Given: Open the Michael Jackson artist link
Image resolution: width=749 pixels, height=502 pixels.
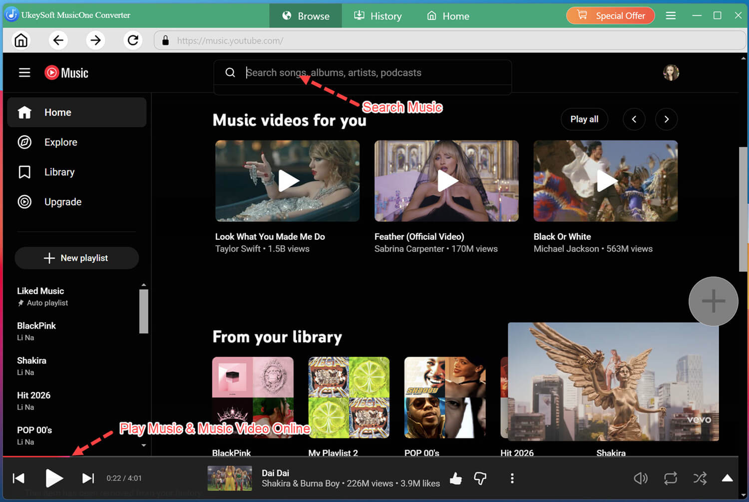Looking at the screenshot, I should [x=566, y=249].
